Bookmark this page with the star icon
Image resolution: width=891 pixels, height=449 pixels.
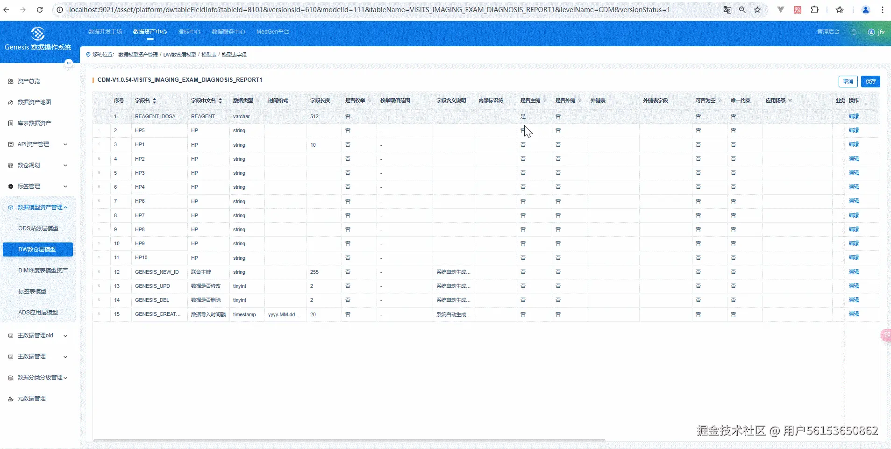(757, 9)
